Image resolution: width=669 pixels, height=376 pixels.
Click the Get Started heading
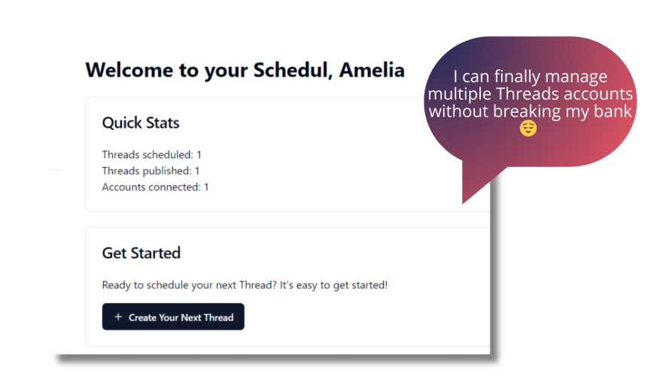click(141, 253)
